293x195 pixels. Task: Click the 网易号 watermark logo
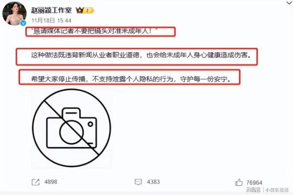(x=253, y=190)
